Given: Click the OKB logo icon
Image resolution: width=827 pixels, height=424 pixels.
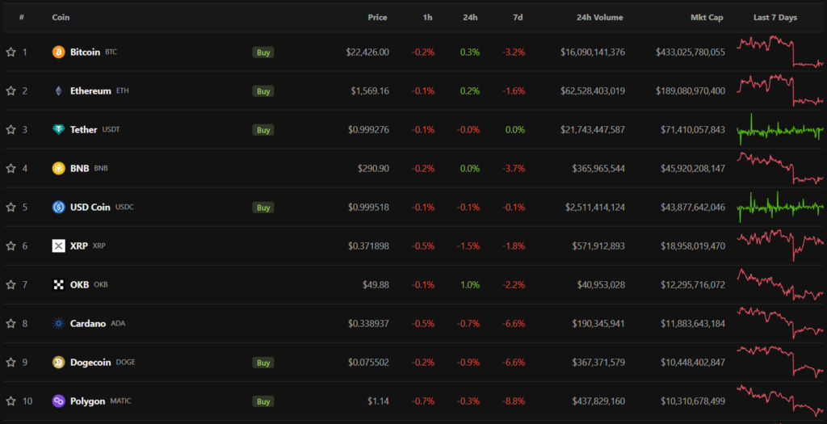Looking at the screenshot, I should [58, 285].
